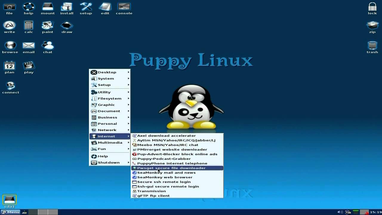382x215 pixels.
Task: Open the install desktop icon
Action: point(67,8)
